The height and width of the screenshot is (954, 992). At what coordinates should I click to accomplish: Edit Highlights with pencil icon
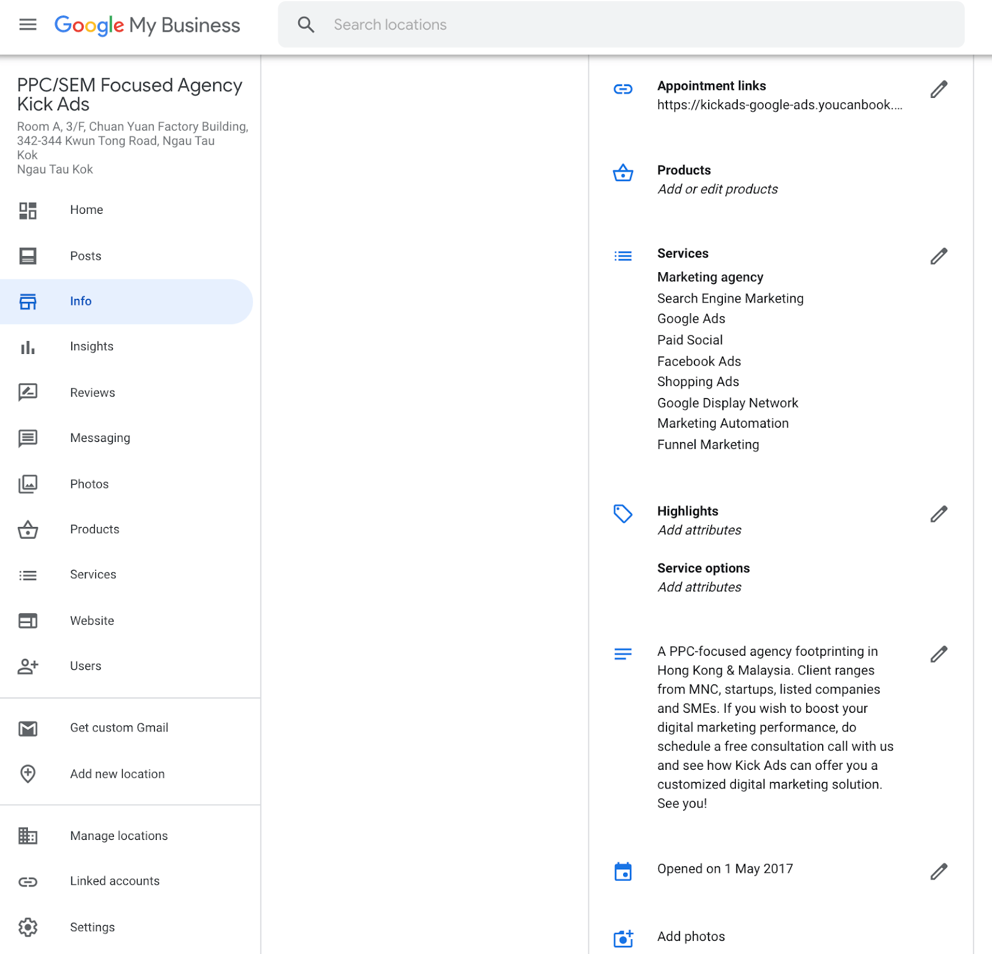(x=939, y=514)
